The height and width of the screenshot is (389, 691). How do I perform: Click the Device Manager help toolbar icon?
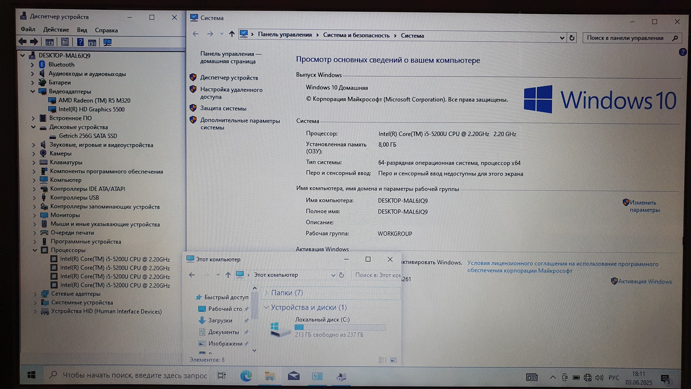click(x=80, y=42)
